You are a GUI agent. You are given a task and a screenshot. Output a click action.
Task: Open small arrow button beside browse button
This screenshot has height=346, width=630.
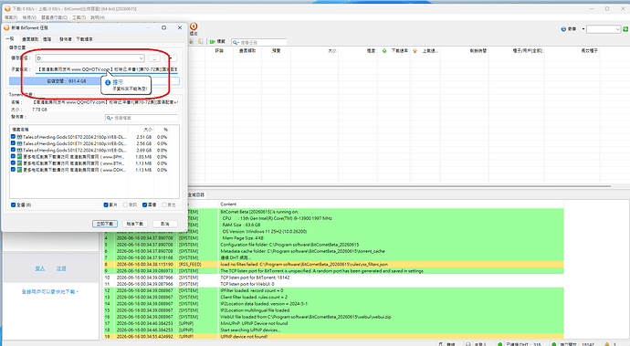pos(171,58)
